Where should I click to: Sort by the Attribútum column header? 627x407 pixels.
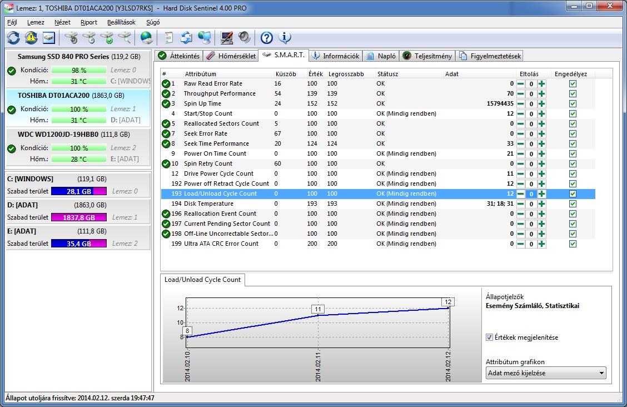coord(200,74)
